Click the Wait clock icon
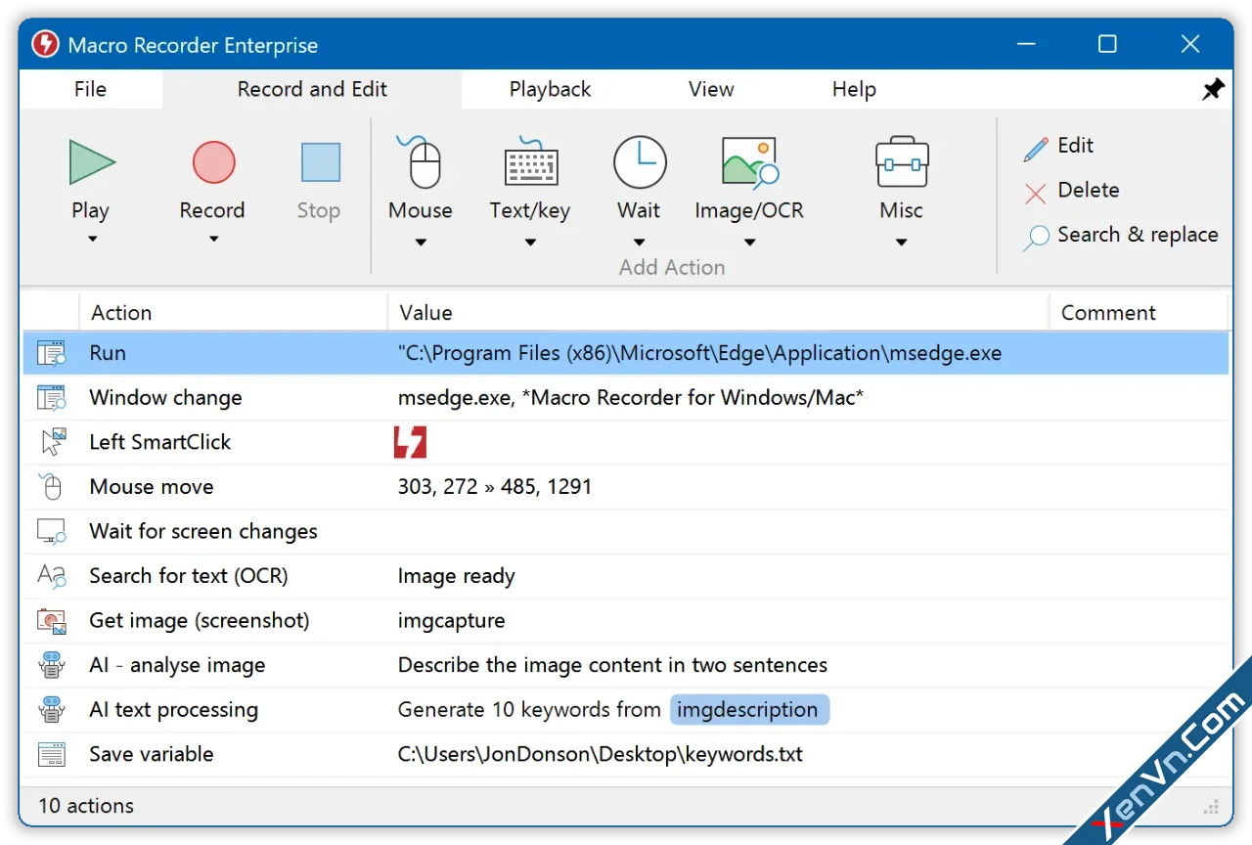This screenshot has height=845, width=1252. point(640,161)
